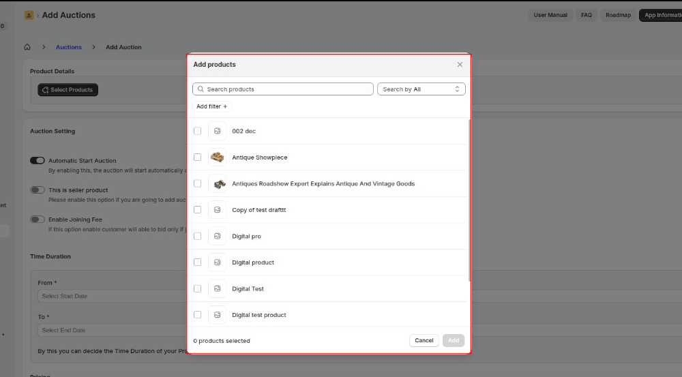Close the Add products dialog
Image resolution: width=682 pixels, height=377 pixels.
click(x=460, y=64)
